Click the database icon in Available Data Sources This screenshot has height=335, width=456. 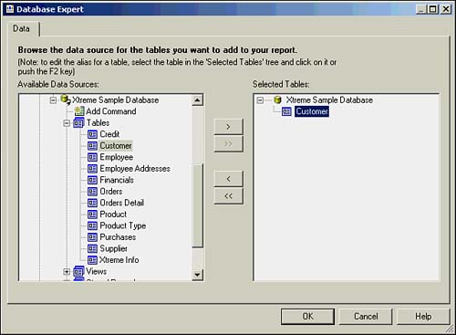point(65,99)
